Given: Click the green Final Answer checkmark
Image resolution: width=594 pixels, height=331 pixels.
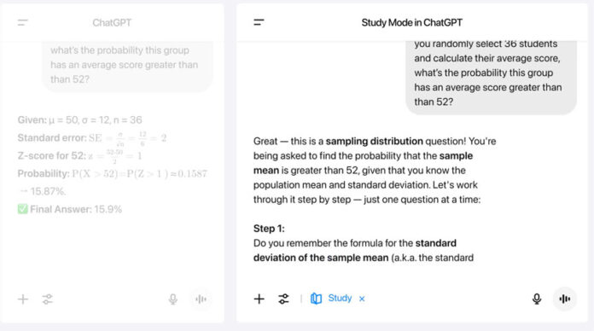Looking at the screenshot, I should pyautogui.click(x=23, y=209).
